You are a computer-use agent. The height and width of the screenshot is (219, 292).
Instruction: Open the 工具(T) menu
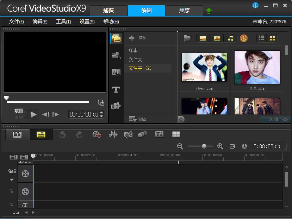pos(63,22)
